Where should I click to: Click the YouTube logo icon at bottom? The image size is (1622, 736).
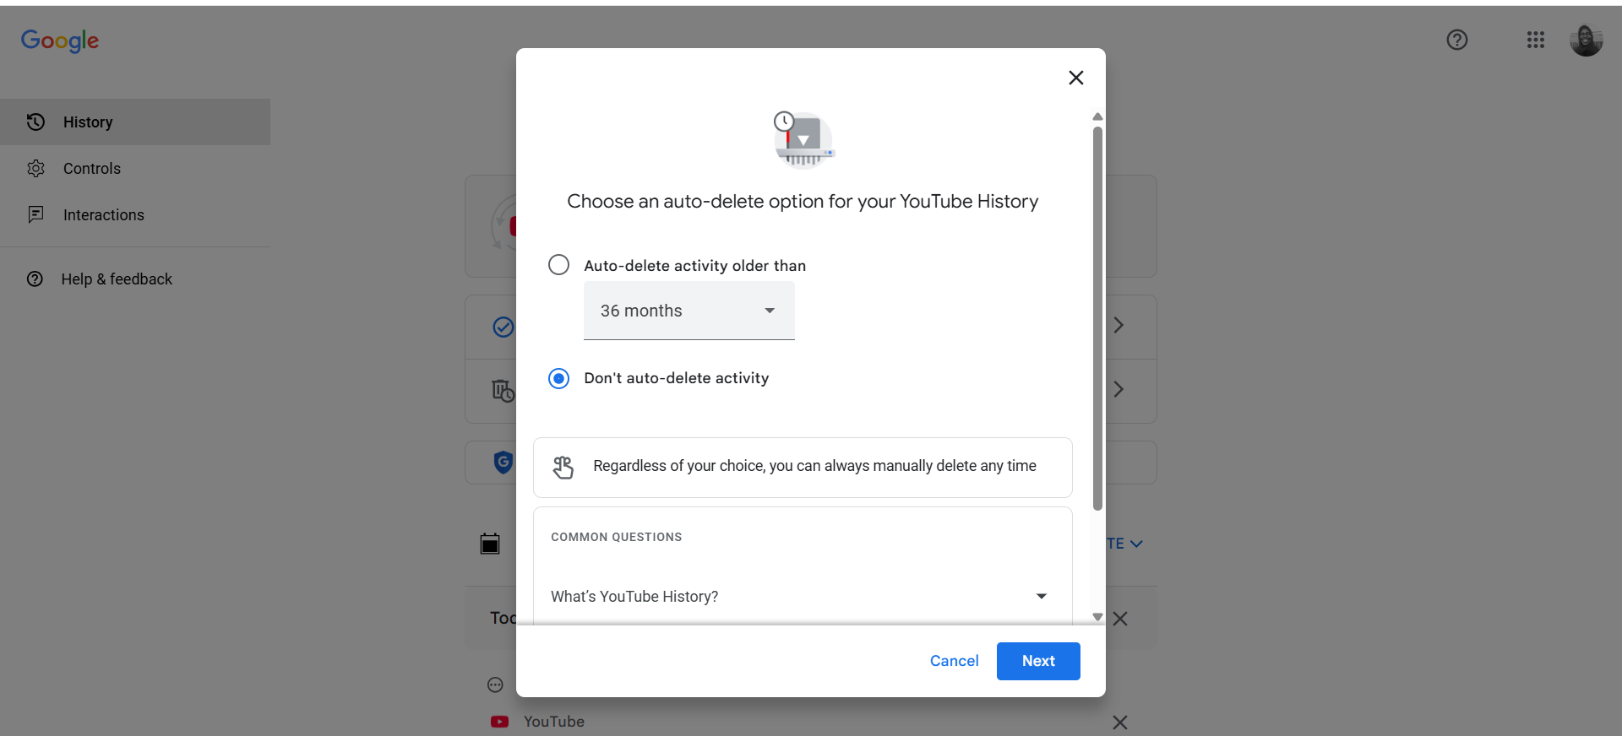click(500, 722)
